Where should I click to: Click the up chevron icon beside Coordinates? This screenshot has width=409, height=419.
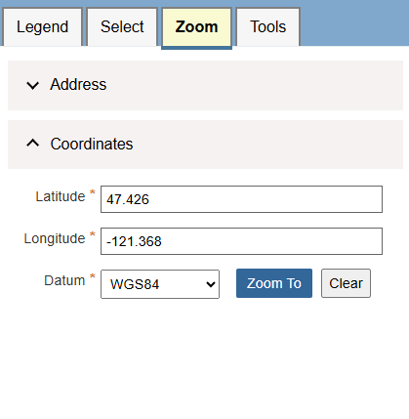(x=32, y=143)
